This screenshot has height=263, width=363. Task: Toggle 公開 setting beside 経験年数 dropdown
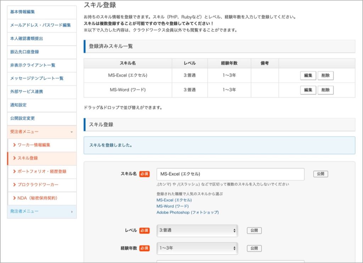click(x=254, y=248)
